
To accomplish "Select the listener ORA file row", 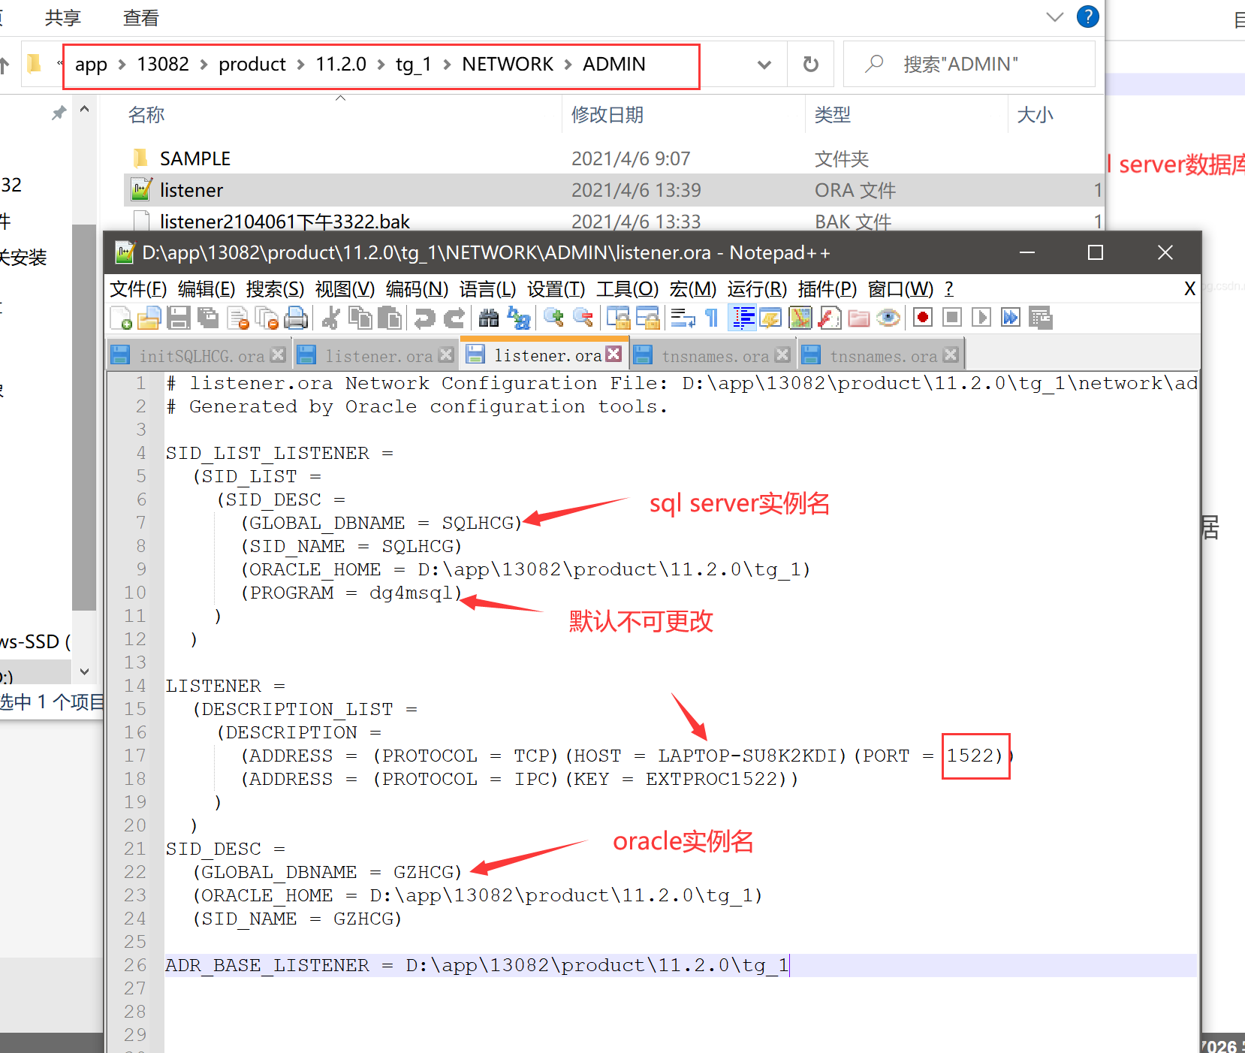I will (613, 190).
